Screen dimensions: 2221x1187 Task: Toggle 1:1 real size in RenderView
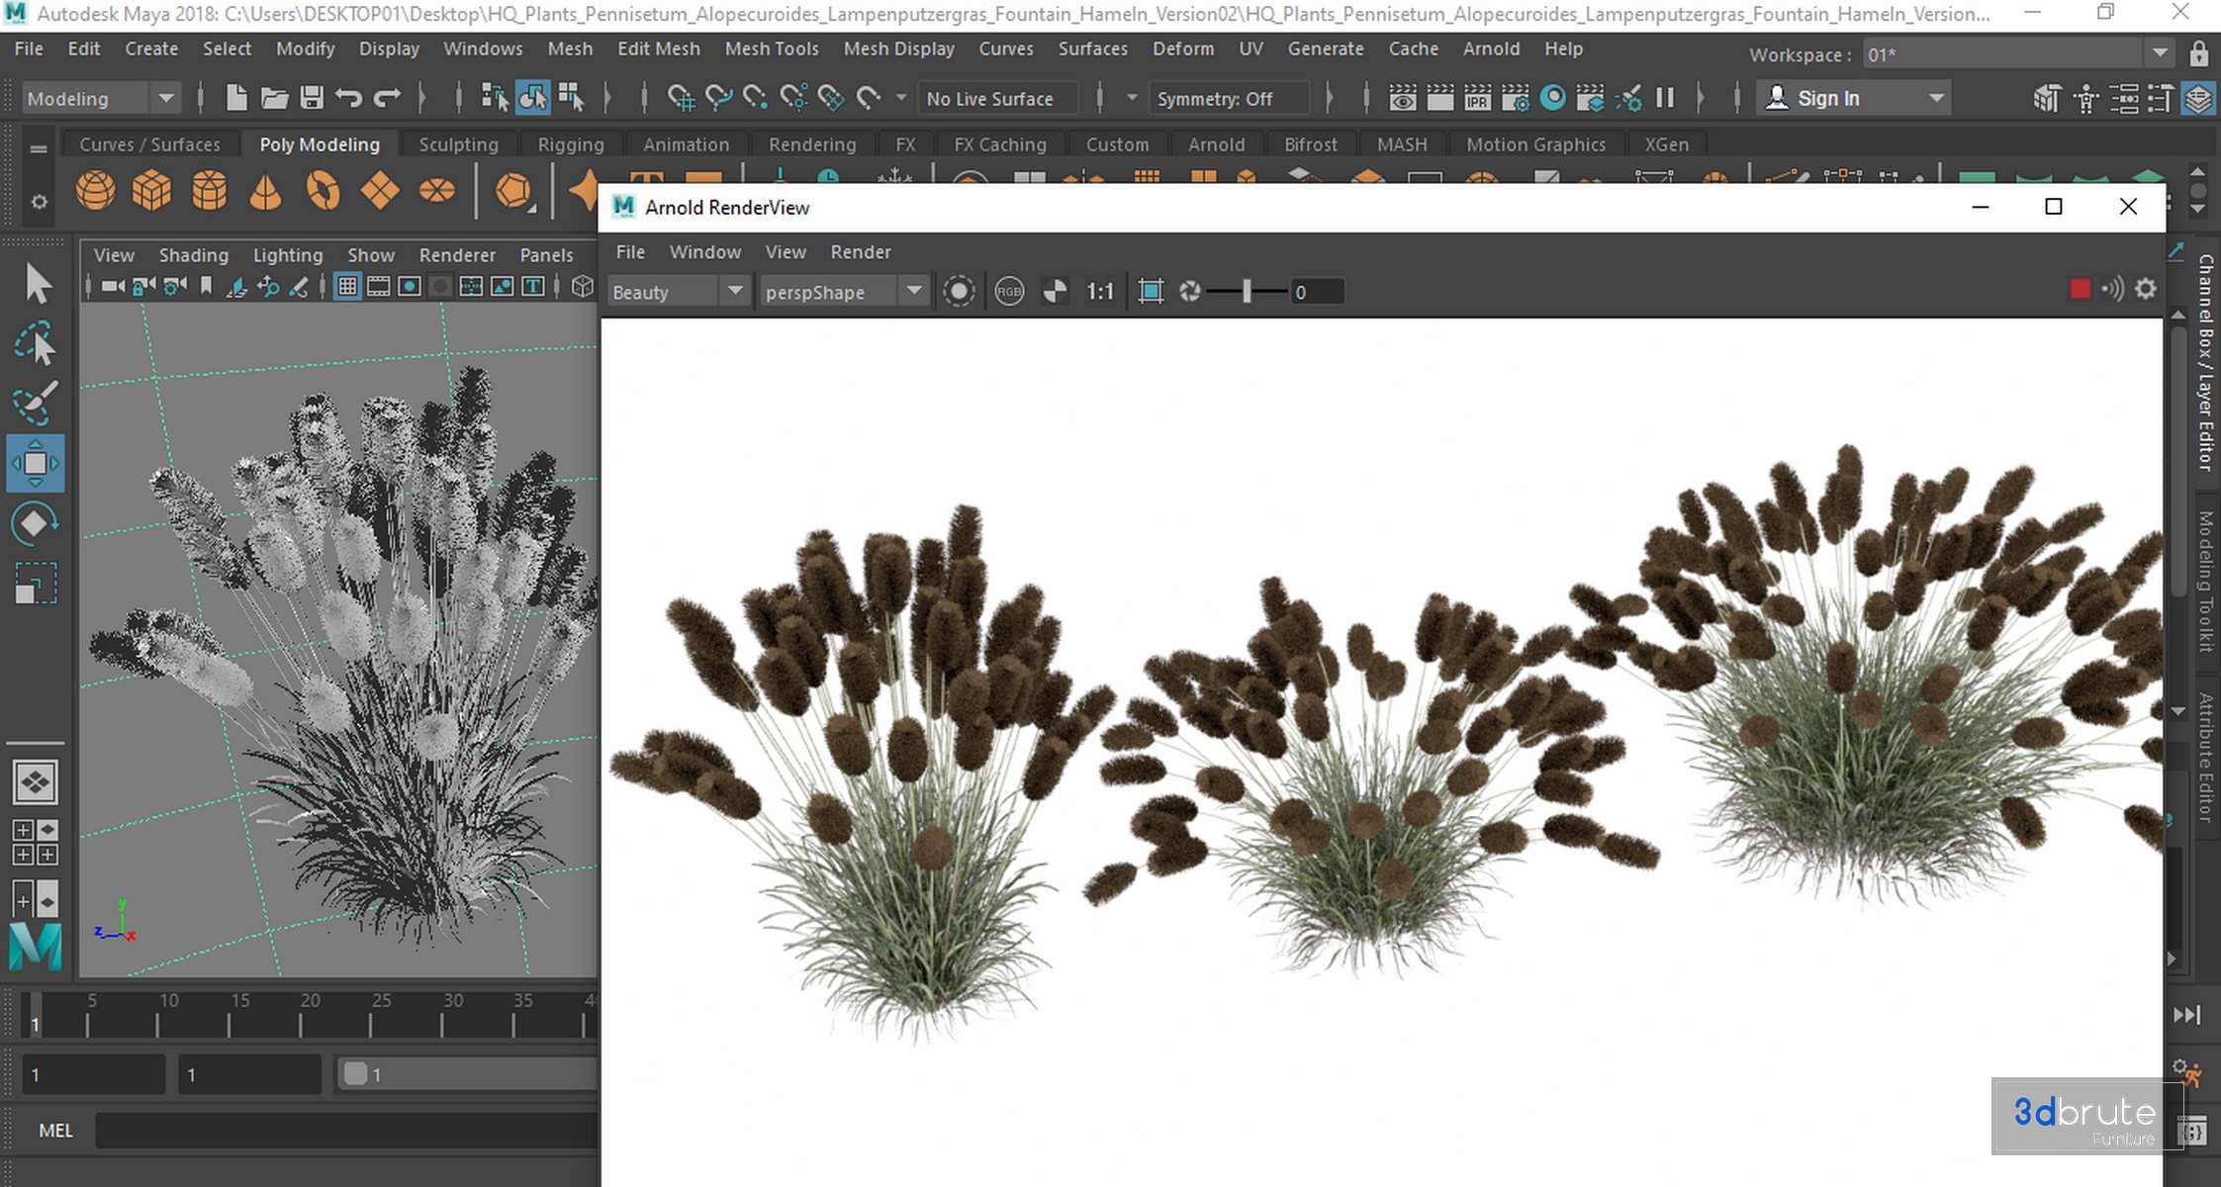pyautogui.click(x=1099, y=291)
